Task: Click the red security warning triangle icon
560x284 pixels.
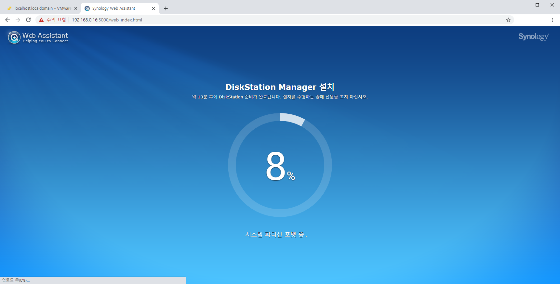Action: coord(41,20)
